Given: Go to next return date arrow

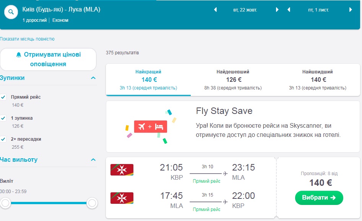Looking at the screenshot, I should (x=351, y=10).
